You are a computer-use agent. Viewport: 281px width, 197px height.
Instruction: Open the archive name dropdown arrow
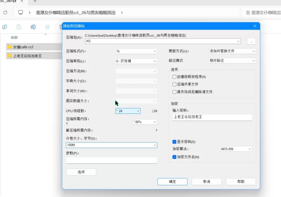pyautogui.click(x=238, y=41)
